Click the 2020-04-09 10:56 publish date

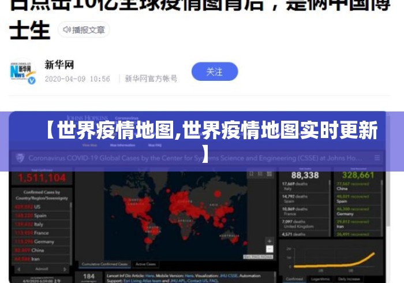tap(77, 79)
